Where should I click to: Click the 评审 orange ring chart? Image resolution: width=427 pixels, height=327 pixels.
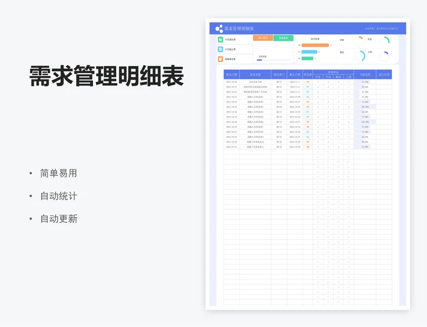coord(359,42)
